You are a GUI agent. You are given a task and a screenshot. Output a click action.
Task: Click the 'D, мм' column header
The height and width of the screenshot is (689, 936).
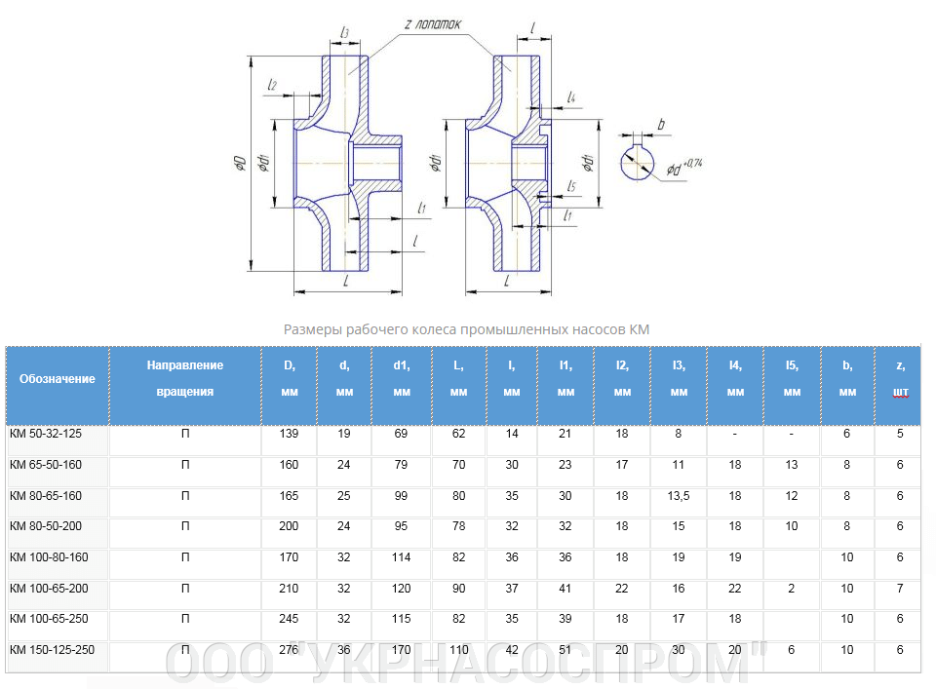[x=289, y=379]
